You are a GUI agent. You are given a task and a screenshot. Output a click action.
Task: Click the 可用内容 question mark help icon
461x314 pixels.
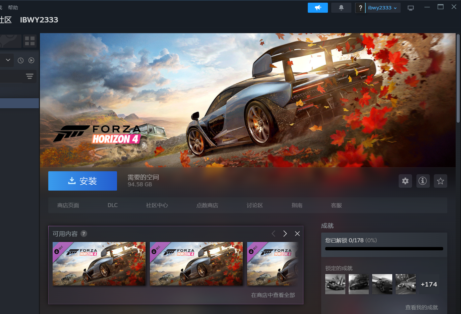(84, 234)
